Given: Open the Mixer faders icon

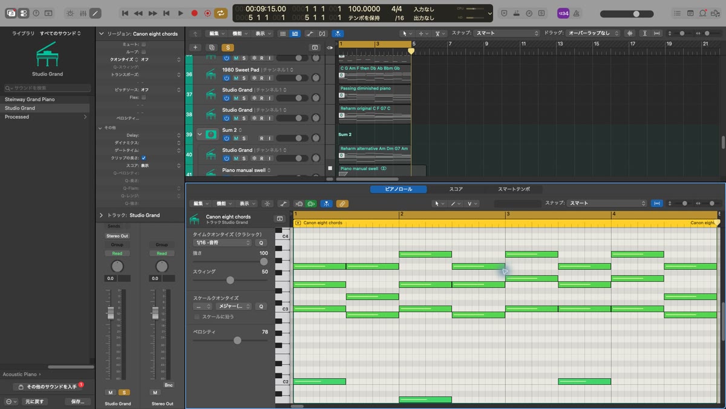Looking at the screenshot, I should click(83, 13).
